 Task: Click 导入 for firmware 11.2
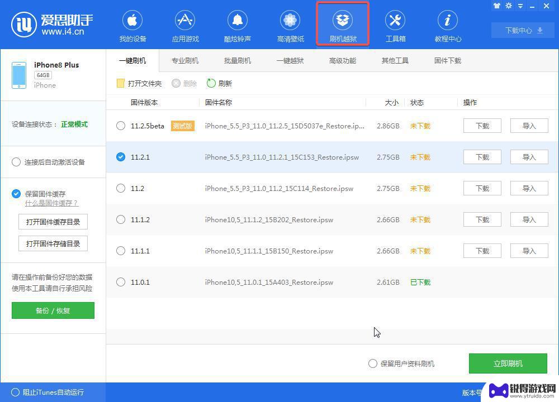[x=529, y=188]
